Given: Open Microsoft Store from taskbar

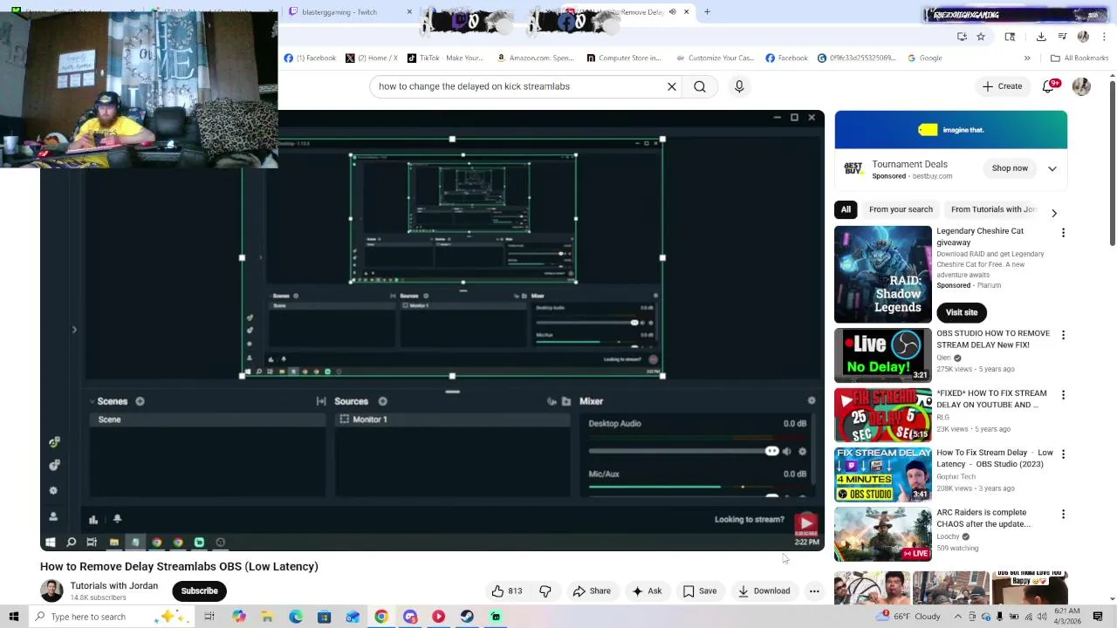Looking at the screenshot, I should click(324, 617).
